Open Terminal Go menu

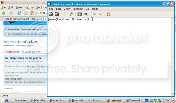[x=87, y=9]
